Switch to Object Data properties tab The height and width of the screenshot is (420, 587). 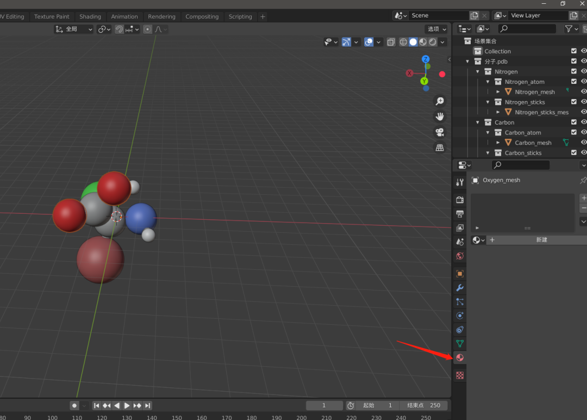click(x=460, y=344)
